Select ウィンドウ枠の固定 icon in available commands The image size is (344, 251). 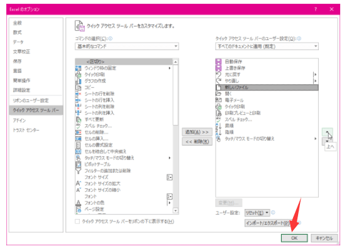(x=79, y=68)
